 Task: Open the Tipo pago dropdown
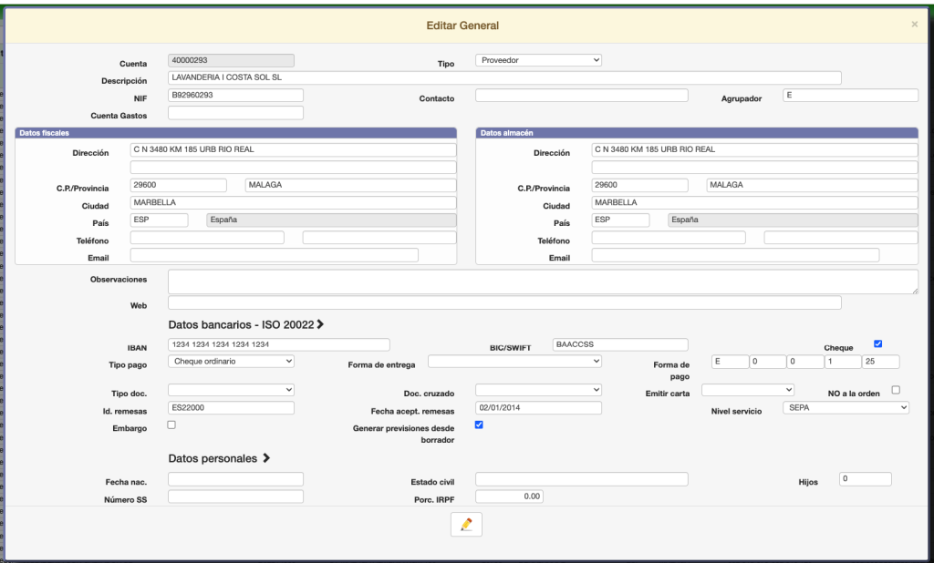(x=231, y=362)
